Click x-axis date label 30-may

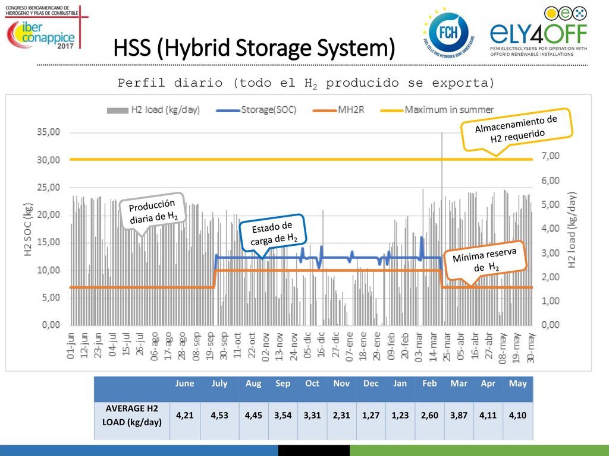530,347
